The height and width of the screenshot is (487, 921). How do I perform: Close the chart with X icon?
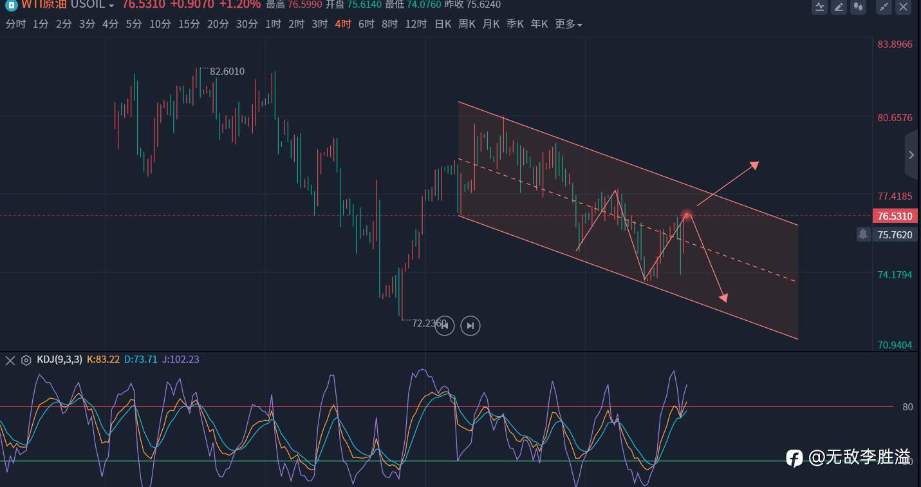(x=904, y=7)
